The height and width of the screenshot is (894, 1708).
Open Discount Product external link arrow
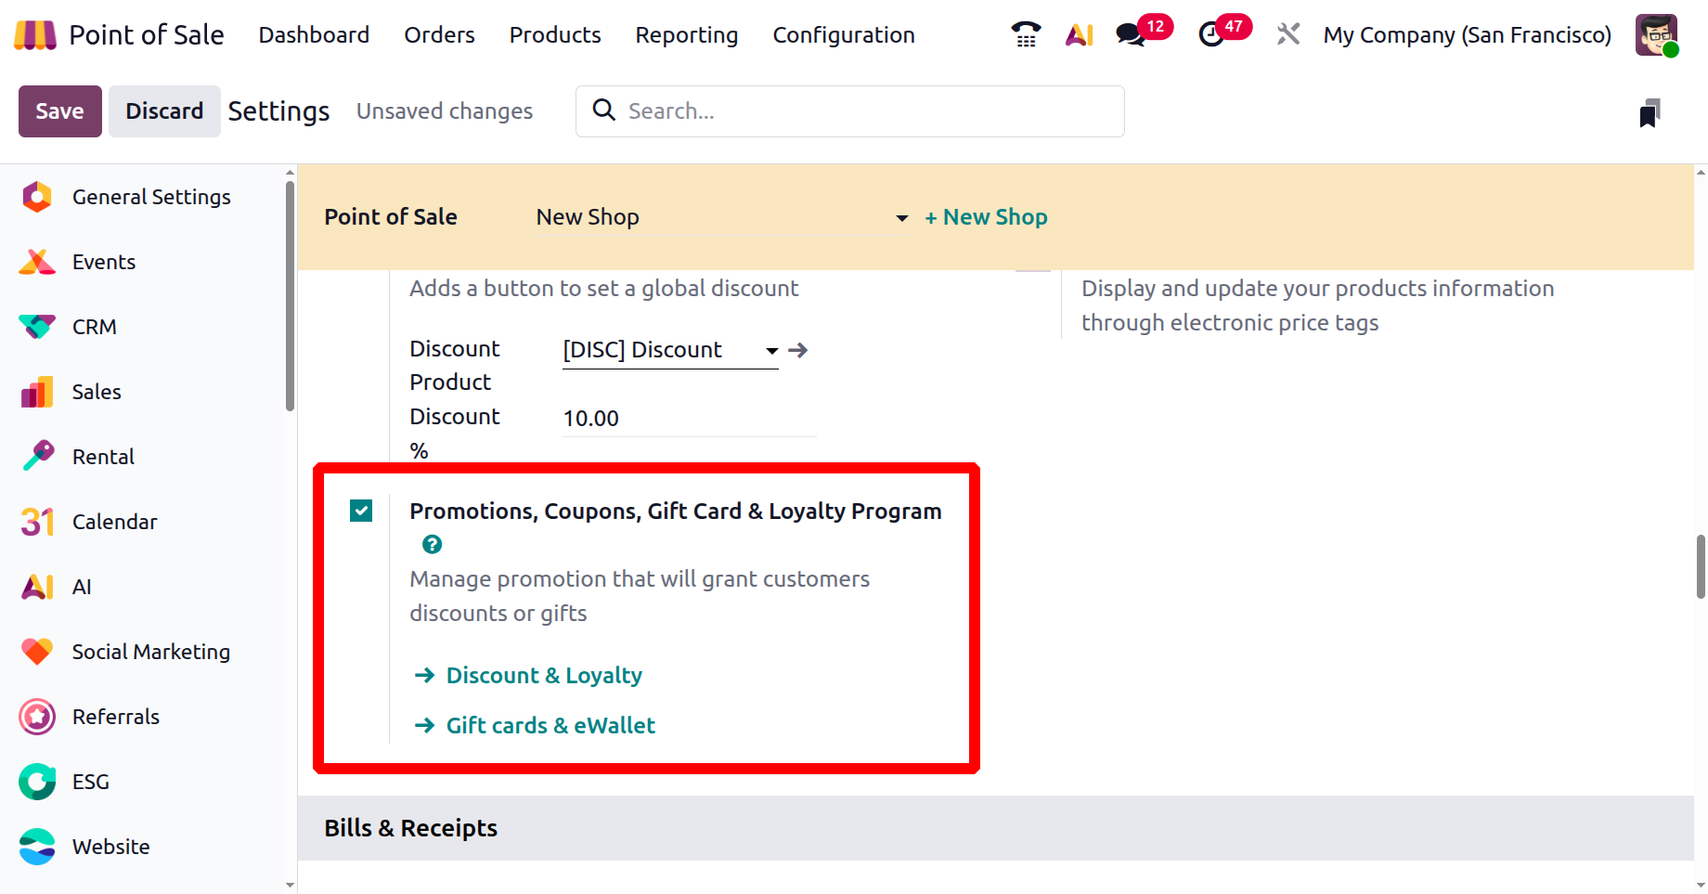click(x=798, y=350)
